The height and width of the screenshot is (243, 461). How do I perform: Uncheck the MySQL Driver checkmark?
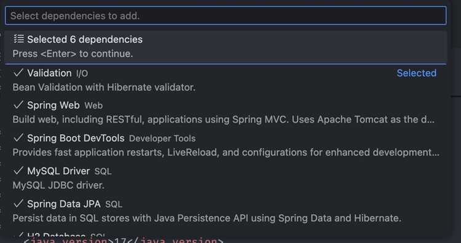(18, 171)
